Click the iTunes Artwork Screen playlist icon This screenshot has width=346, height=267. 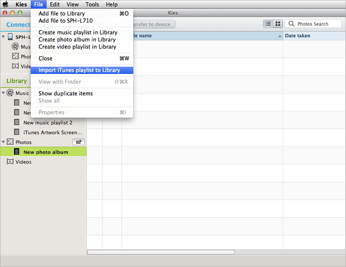(x=16, y=132)
